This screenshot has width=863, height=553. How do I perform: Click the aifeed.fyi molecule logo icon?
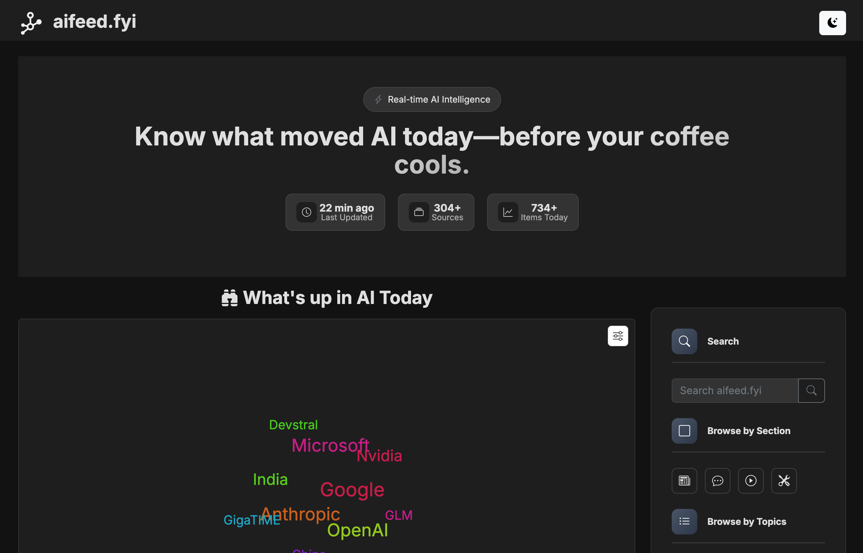(31, 23)
